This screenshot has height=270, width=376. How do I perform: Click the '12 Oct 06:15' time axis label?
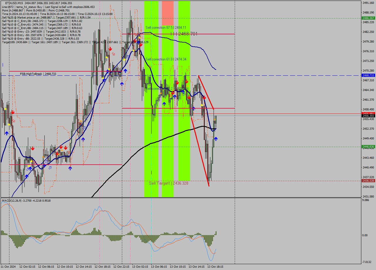click(x=46, y=267)
